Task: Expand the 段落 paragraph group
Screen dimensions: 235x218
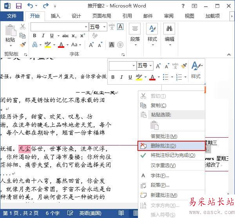Action: click(x=135, y=35)
